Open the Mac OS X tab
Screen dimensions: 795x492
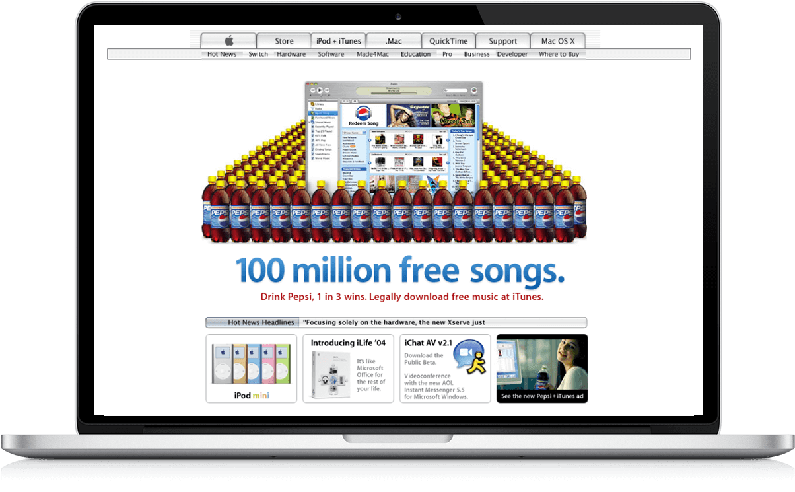[558, 41]
